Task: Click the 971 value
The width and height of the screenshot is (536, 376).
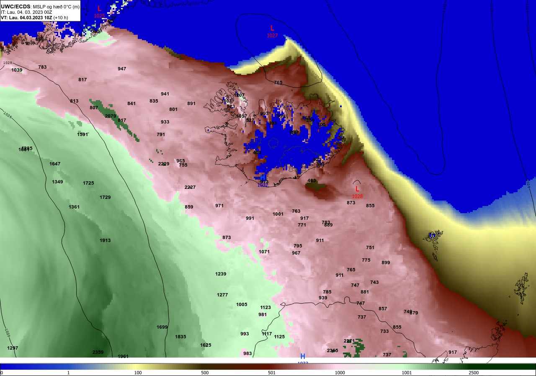Action: coord(219,206)
